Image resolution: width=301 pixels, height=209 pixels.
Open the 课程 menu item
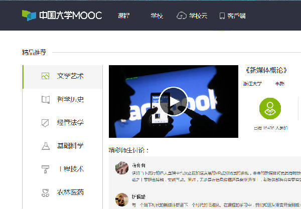123,16
